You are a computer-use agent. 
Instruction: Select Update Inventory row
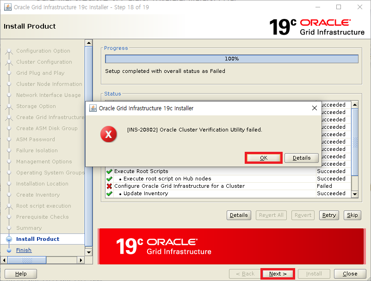(x=229, y=193)
